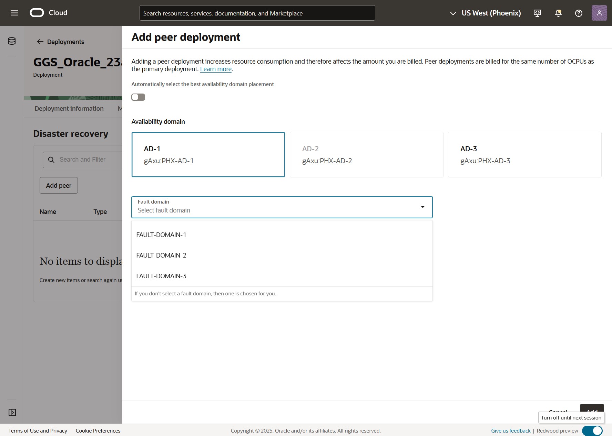Image resolution: width=612 pixels, height=436 pixels.
Task: Enable automatic availability domain placement
Action: click(138, 97)
